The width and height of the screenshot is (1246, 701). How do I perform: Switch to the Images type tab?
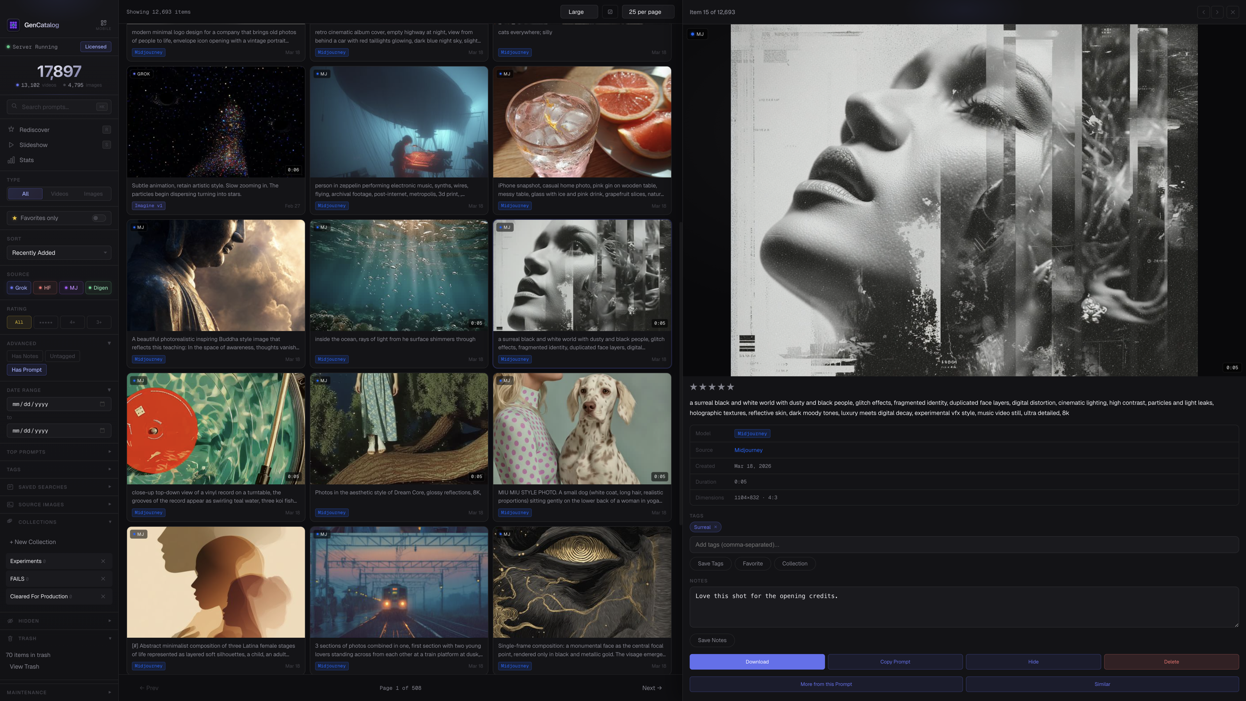[x=93, y=193]
